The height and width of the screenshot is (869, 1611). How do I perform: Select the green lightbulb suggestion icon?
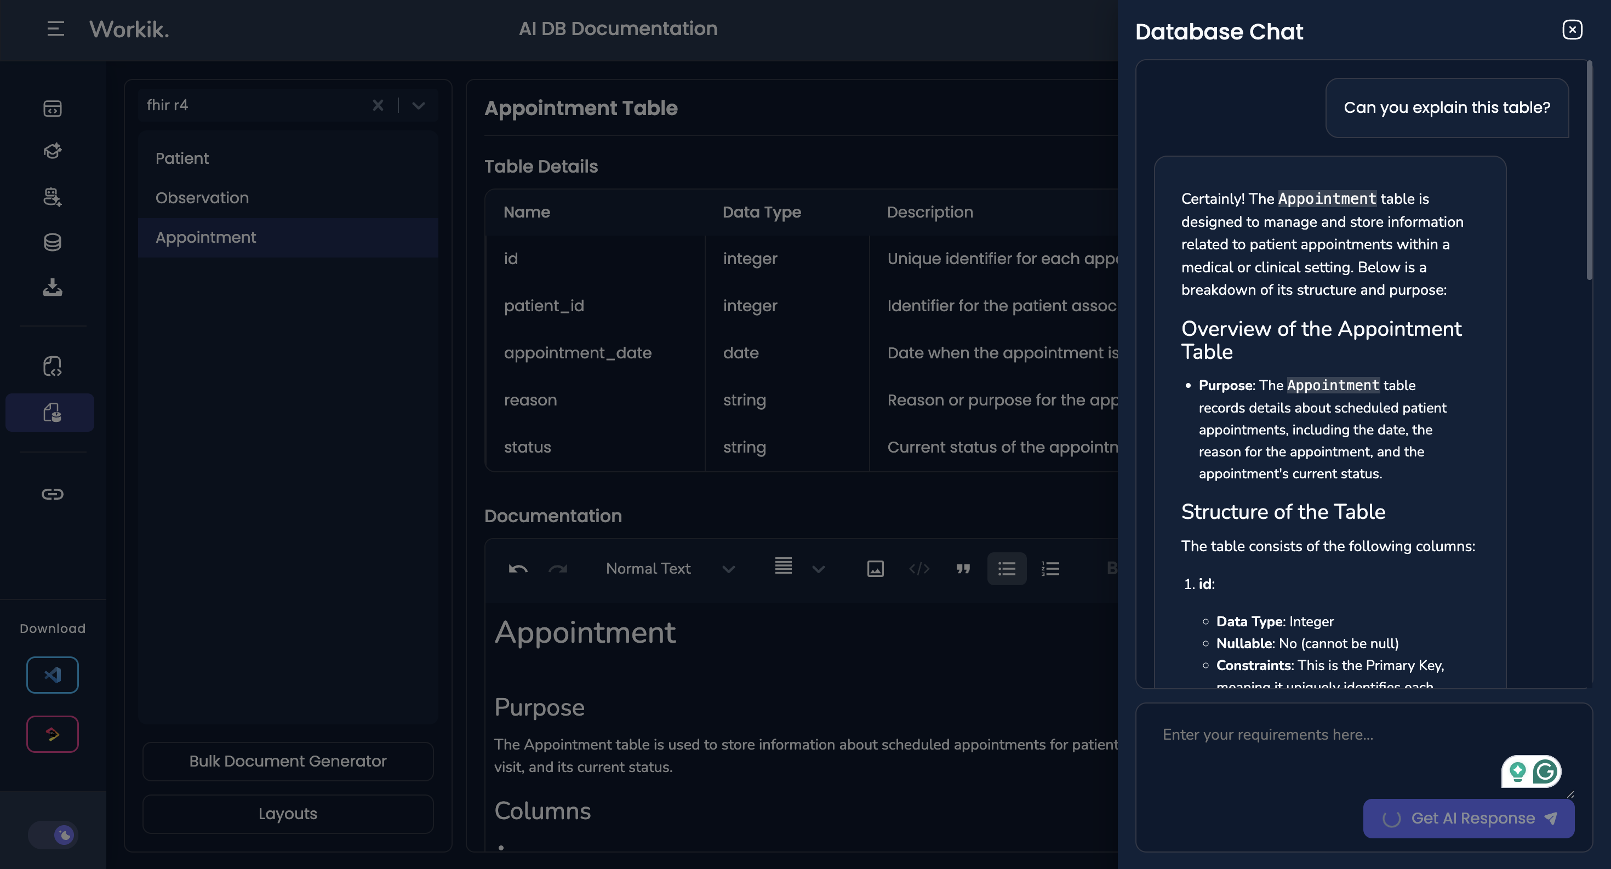point(1517,771)
